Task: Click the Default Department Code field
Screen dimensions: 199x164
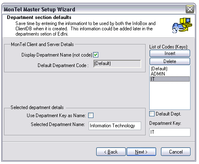Action: (117, 64)
